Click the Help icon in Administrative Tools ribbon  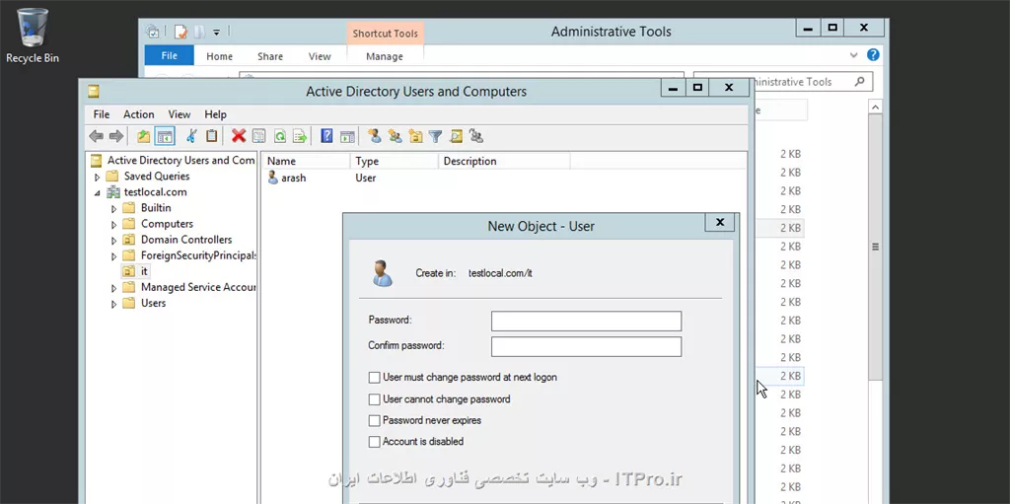tap(873, 55)
